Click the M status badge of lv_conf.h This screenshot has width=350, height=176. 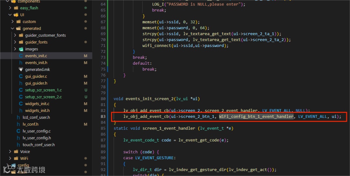coord(86,124)
